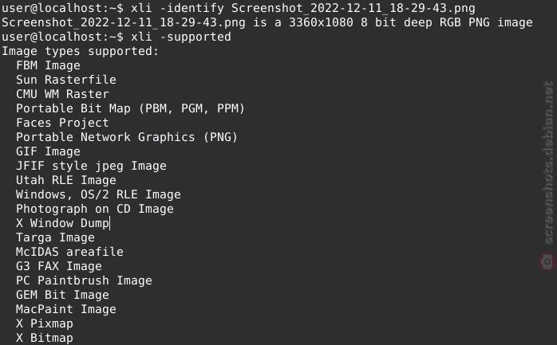Click the 'FBM Image' line

[48, 65]
